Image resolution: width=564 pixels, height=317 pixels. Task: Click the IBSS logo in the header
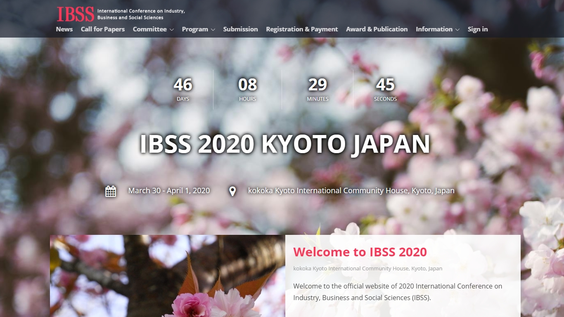click(76, 14)
